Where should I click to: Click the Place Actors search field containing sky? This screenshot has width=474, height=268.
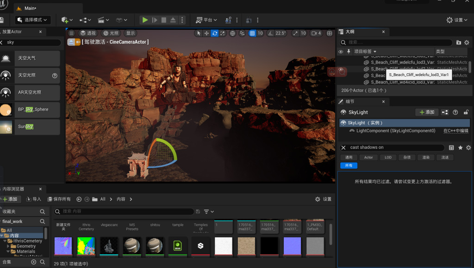coord(31,42)
